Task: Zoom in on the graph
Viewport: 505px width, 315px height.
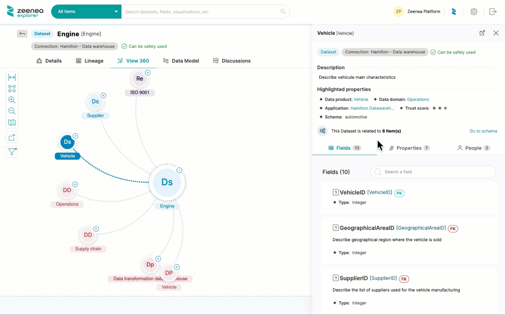Action: pyautogui.click(x=12, y=100)
